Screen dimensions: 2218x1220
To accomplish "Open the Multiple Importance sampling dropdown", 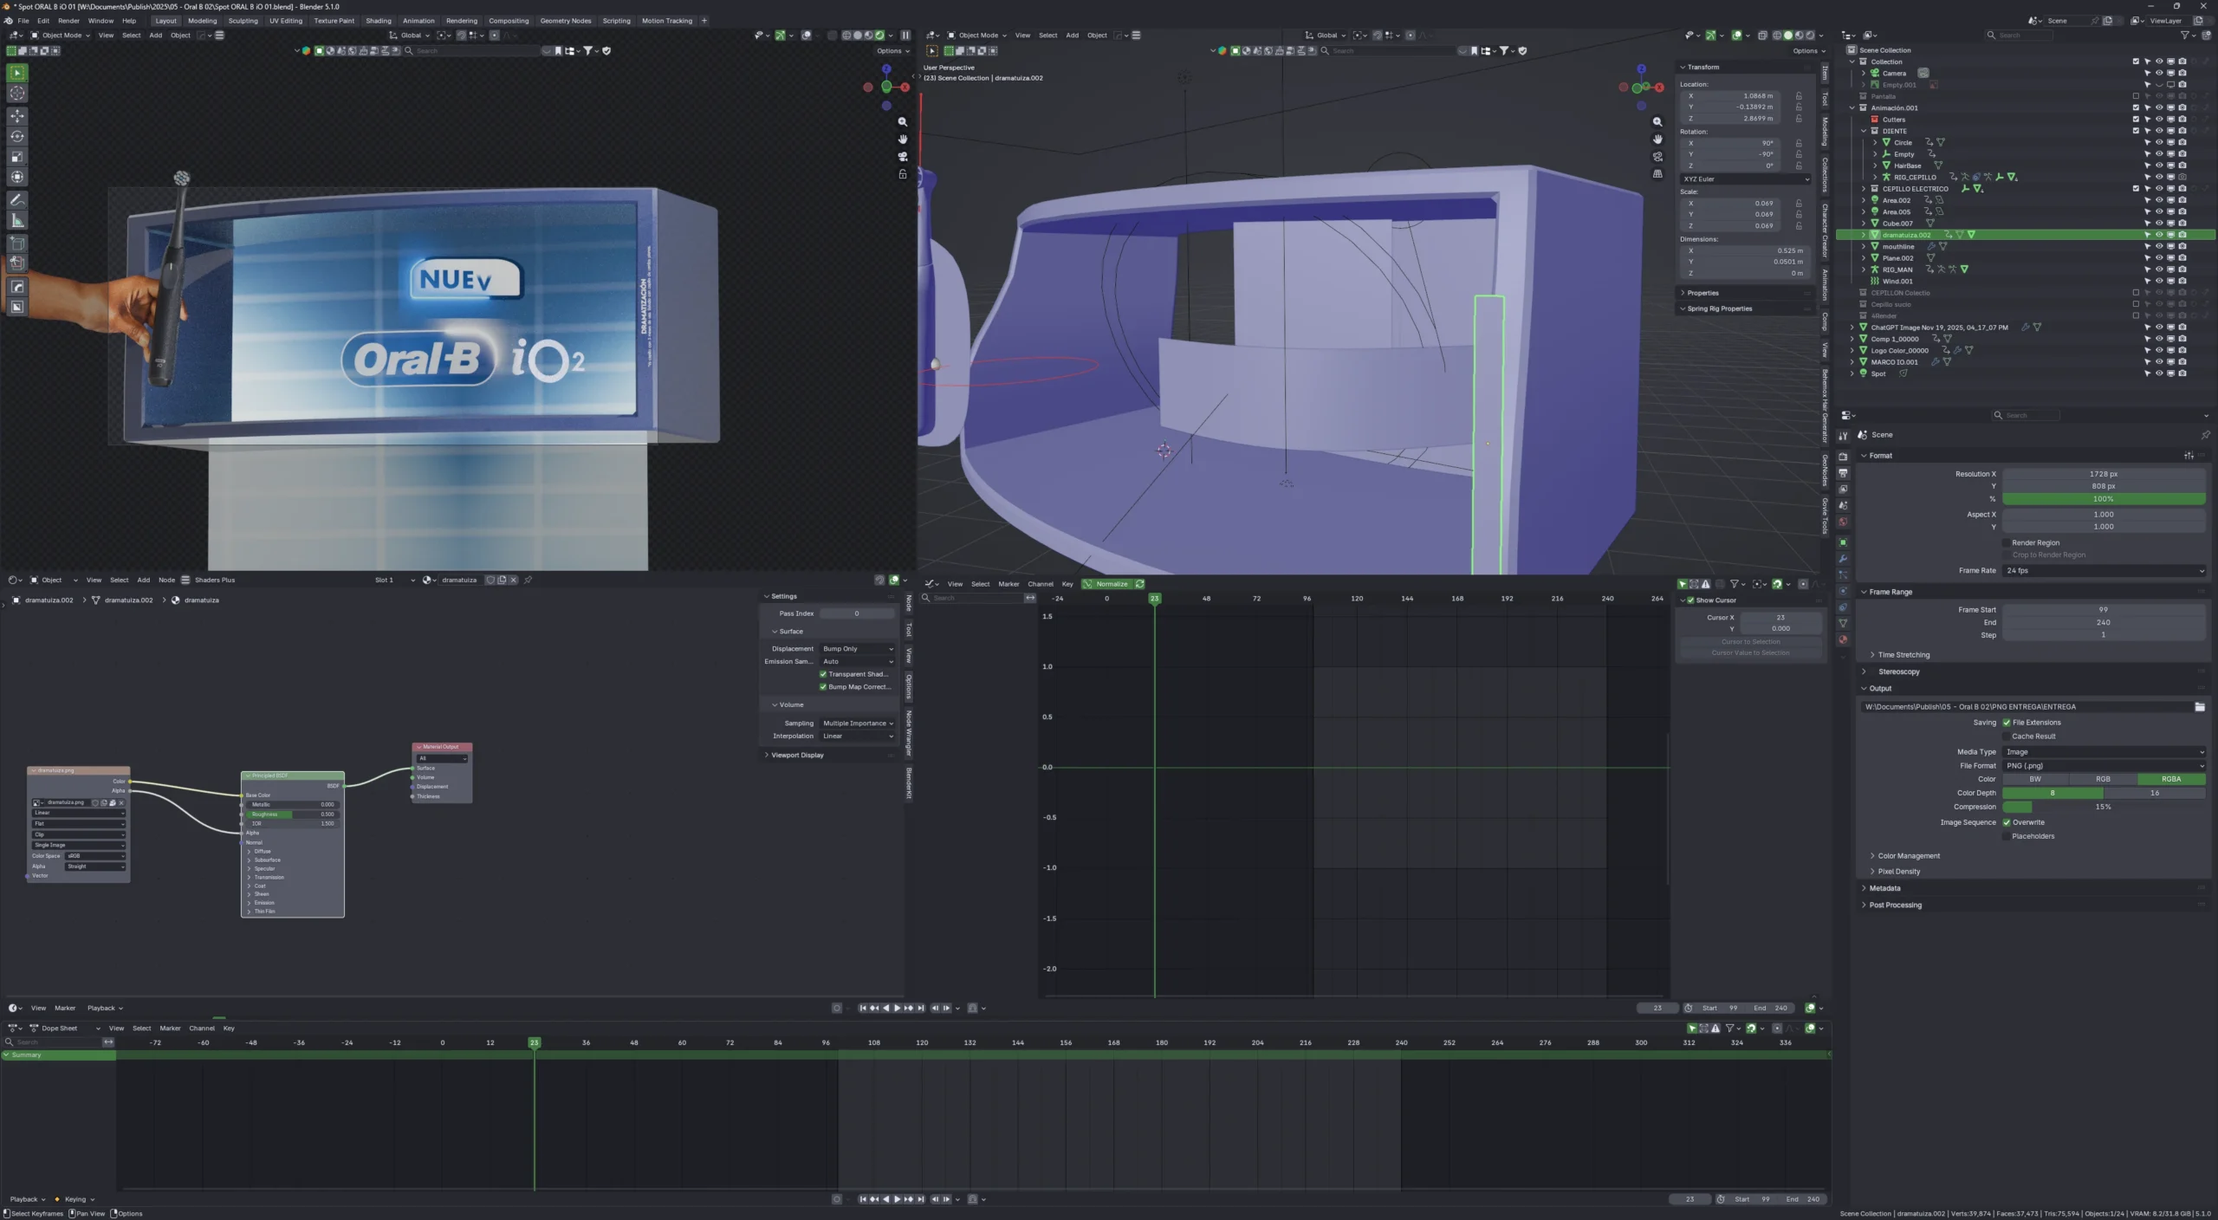I will pos(857,724).
